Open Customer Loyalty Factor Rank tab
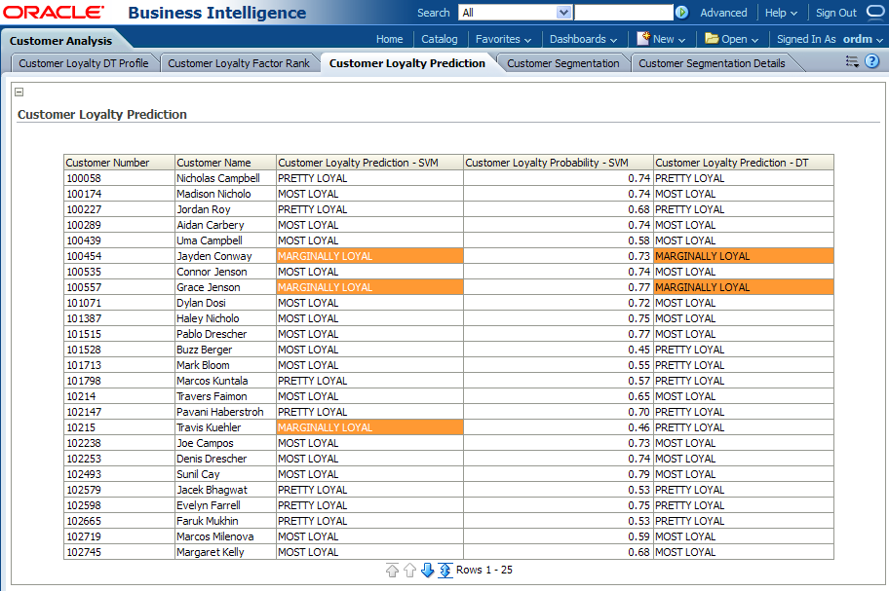 point(239,63)
